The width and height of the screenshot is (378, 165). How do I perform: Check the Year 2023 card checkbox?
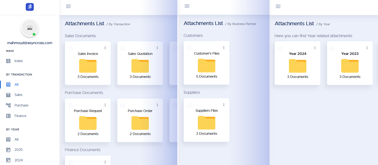pos(333,48)
